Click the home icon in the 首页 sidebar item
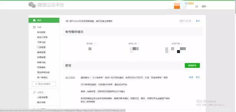The image size is (236, 112). (34, 20)
